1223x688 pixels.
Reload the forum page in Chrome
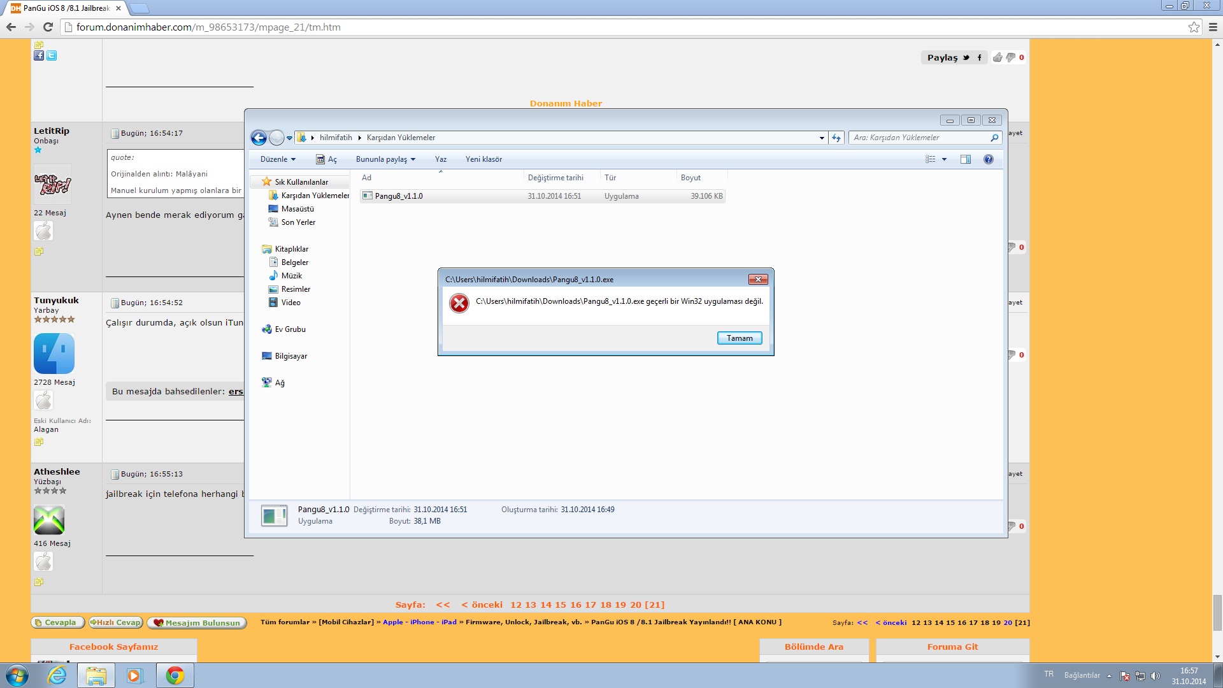pyautogui.click(x=48, y=27)
